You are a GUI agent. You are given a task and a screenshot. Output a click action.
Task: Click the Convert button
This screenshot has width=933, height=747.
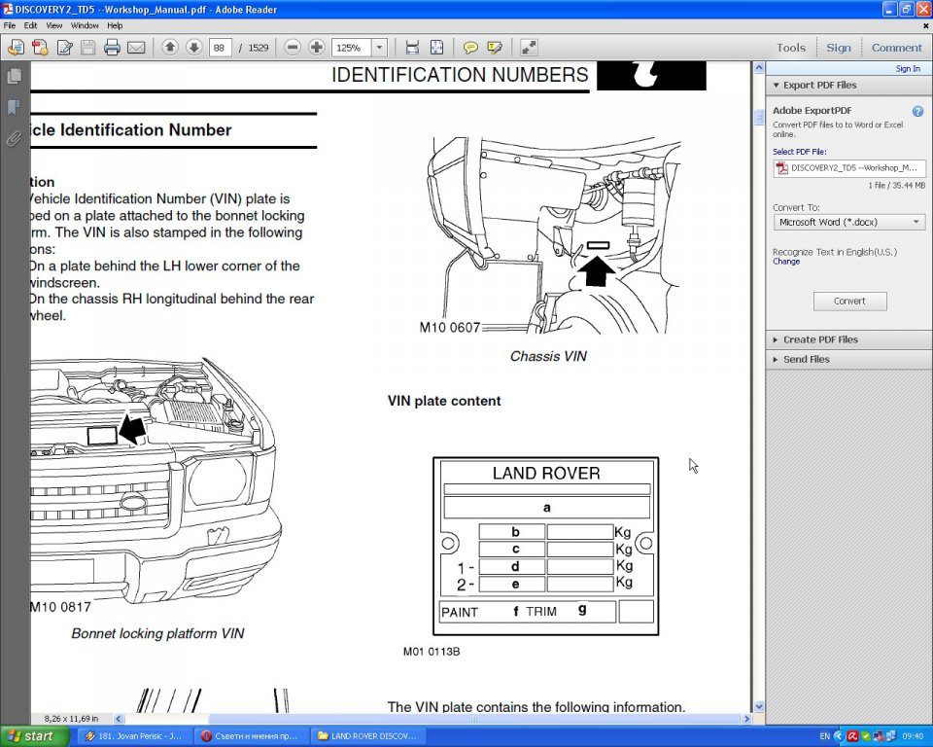coord(849,301)
